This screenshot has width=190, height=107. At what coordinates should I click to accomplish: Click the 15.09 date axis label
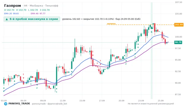pos(82,101)
